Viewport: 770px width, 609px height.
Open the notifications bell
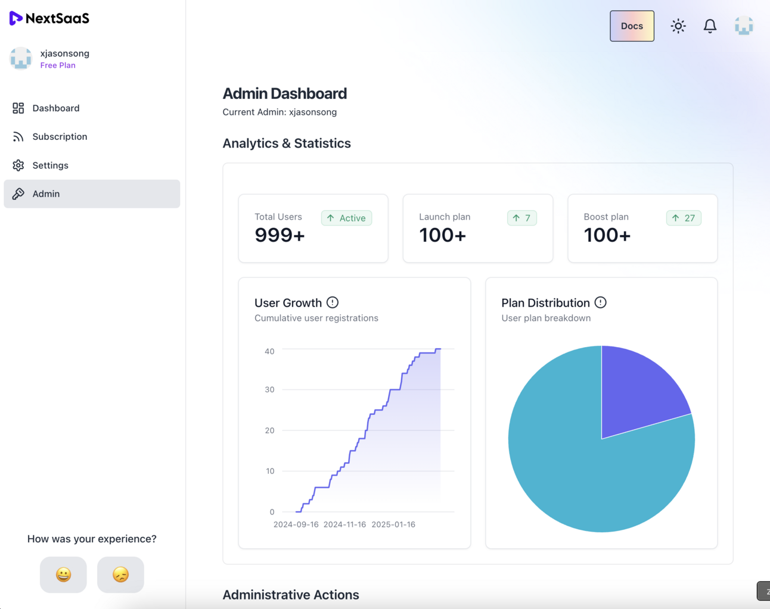(710, 26)
